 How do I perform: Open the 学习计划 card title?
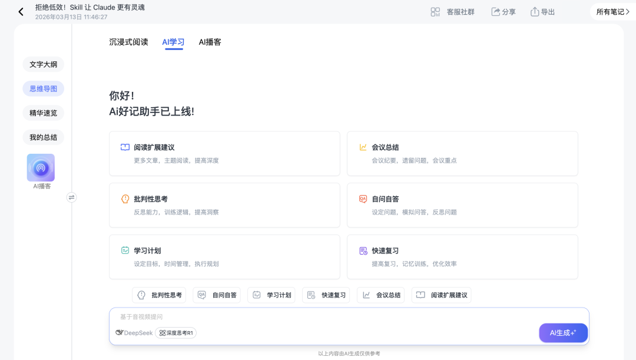[148, 251]
